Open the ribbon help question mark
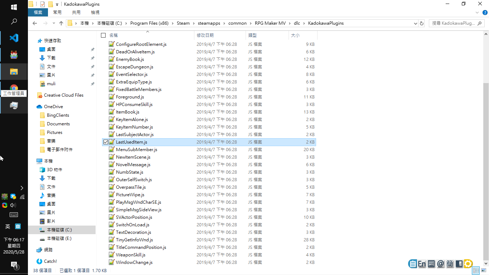The width and height of the screenshot is (489, 275). click(485, 13)
